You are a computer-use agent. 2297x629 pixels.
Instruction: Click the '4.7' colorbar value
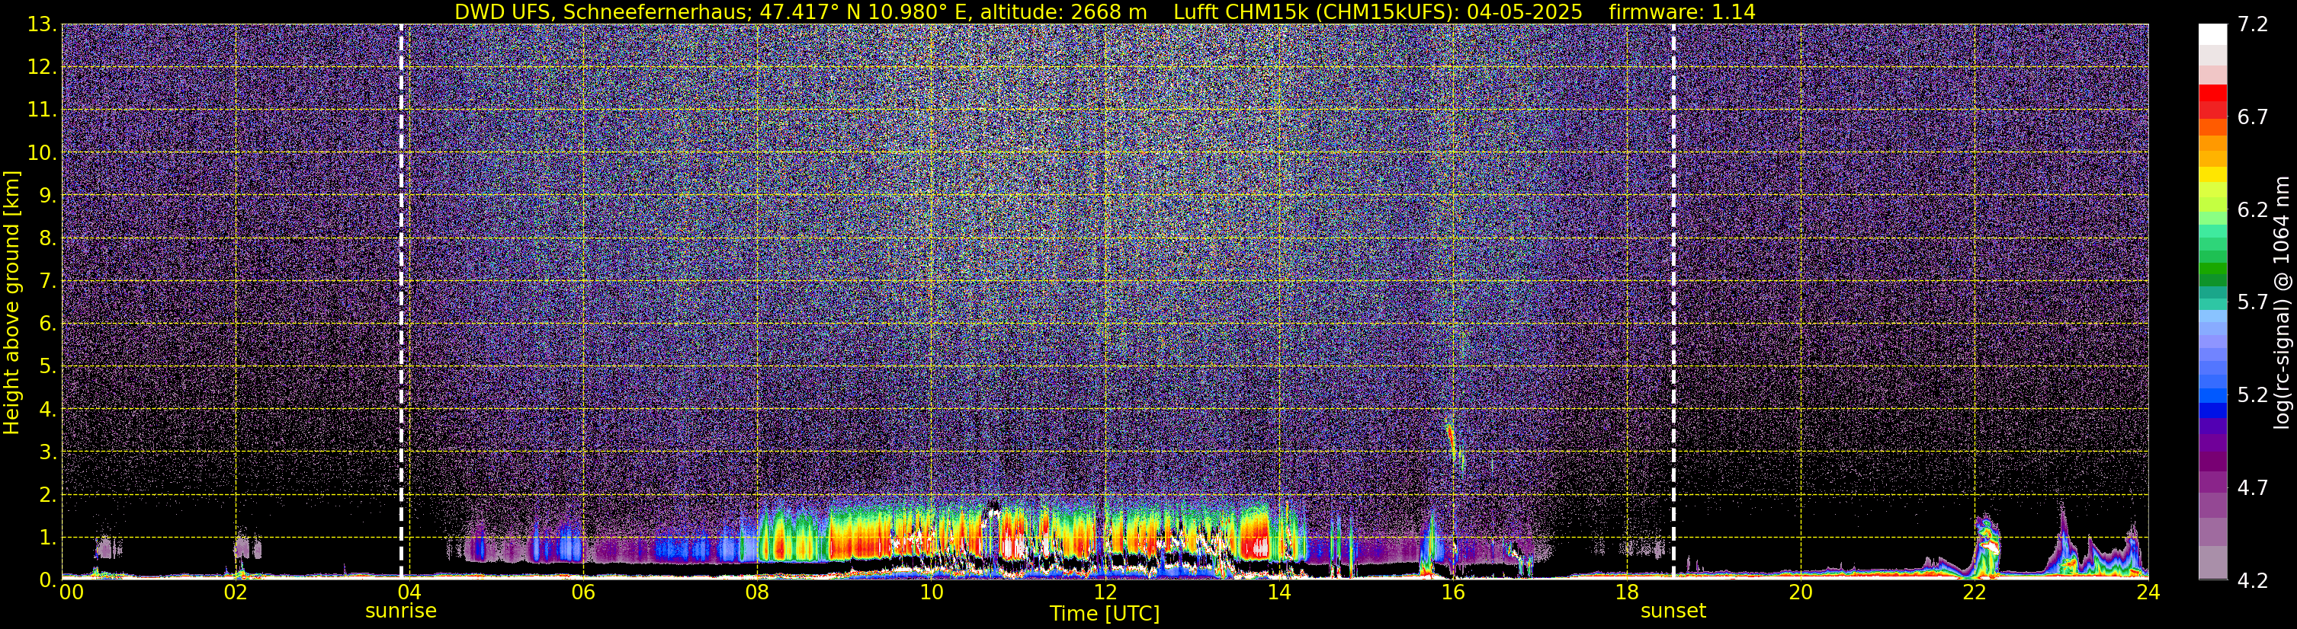2253,488
